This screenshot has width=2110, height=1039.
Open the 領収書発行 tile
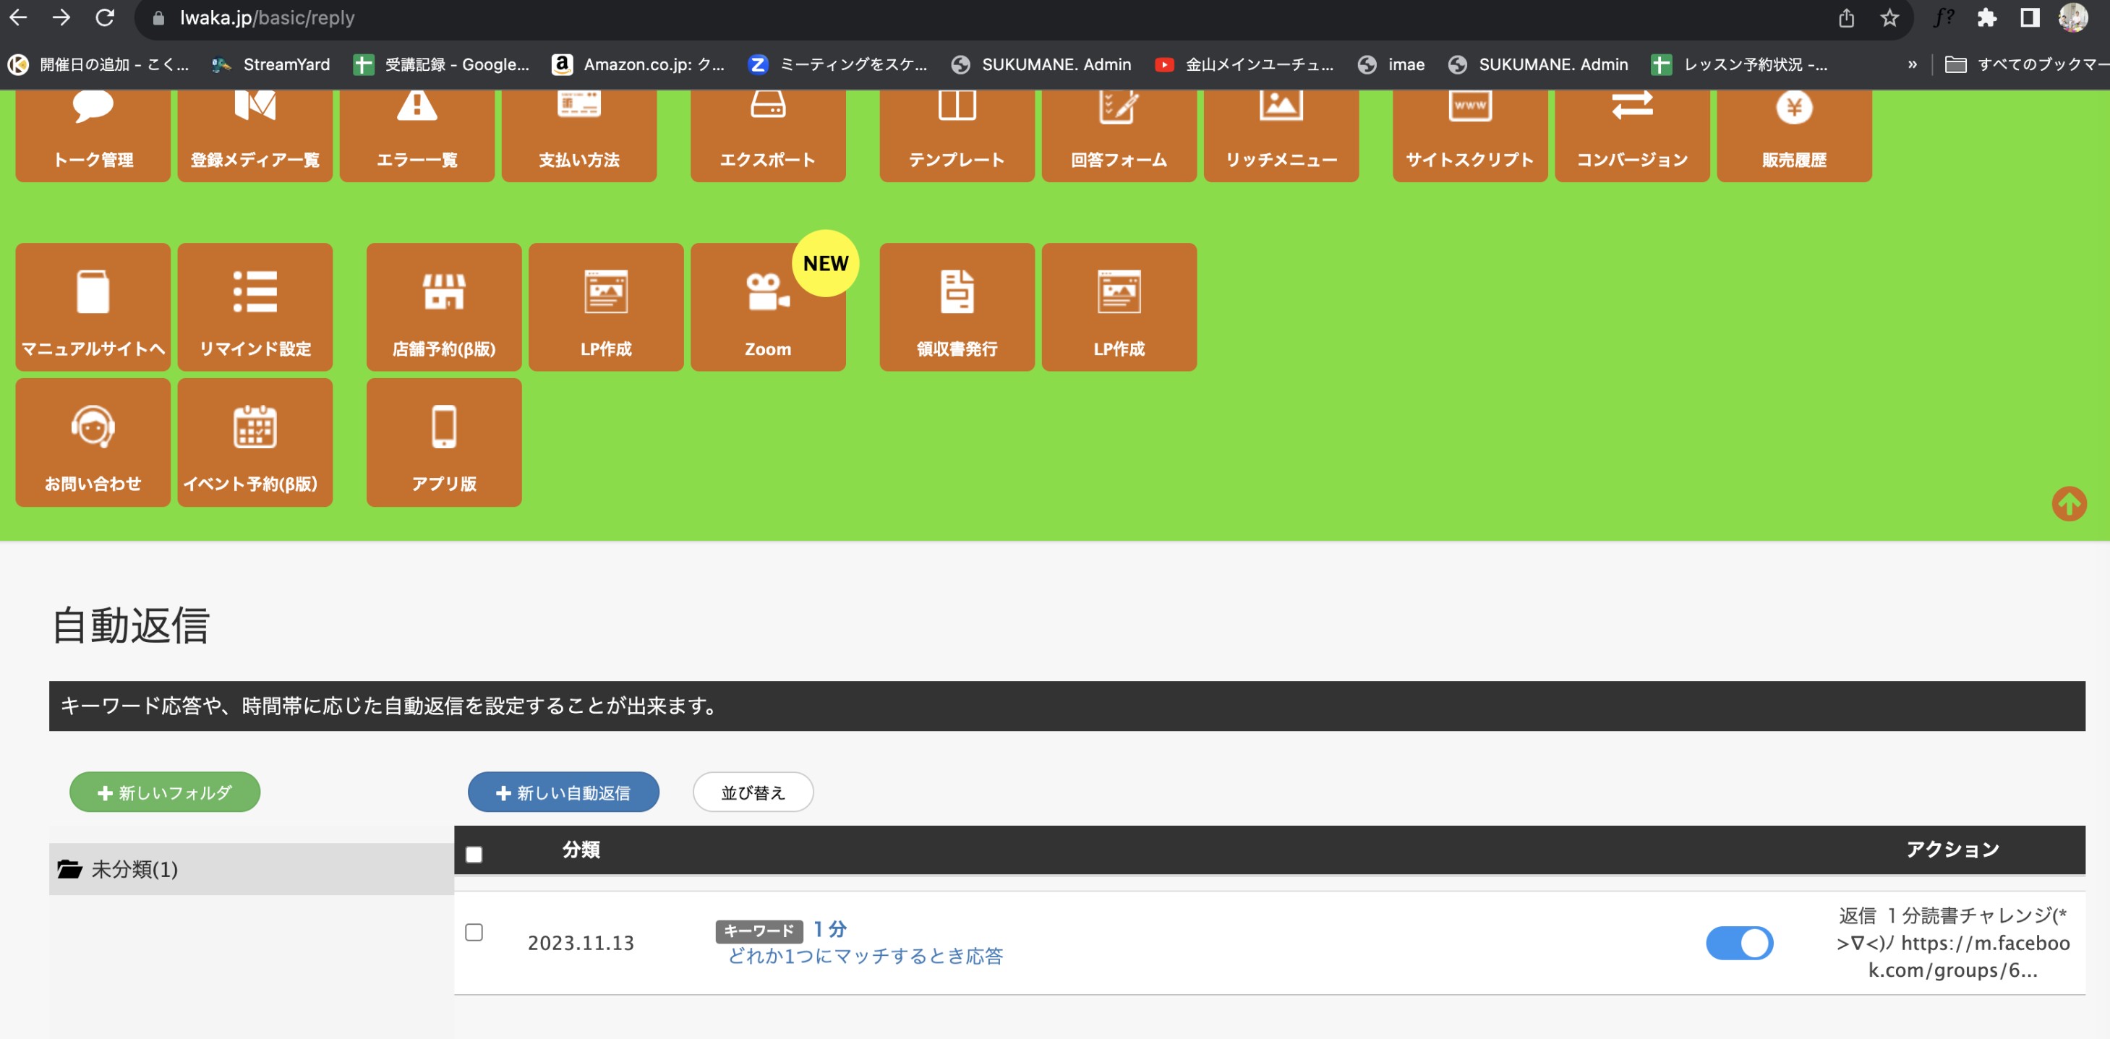[x=957, y=307]
